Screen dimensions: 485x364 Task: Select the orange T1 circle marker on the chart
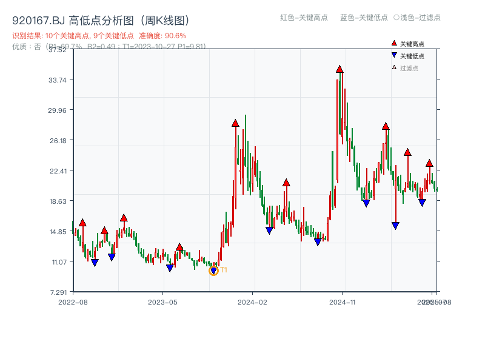[213, 269]
